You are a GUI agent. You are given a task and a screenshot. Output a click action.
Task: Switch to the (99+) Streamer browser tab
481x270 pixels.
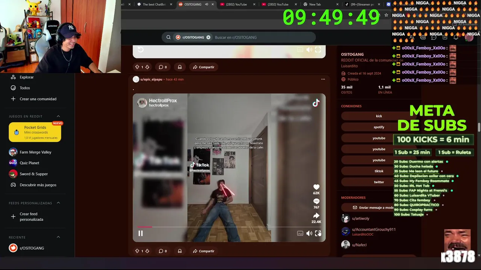(x=363, y=4)
